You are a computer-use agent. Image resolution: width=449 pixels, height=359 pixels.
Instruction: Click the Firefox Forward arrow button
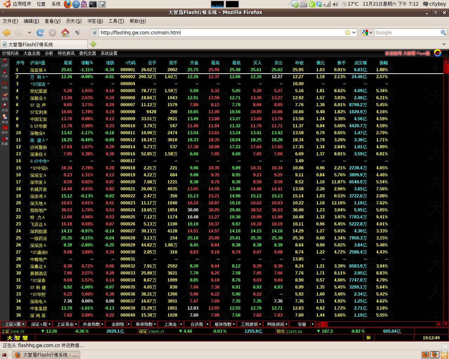click(19, 33)
